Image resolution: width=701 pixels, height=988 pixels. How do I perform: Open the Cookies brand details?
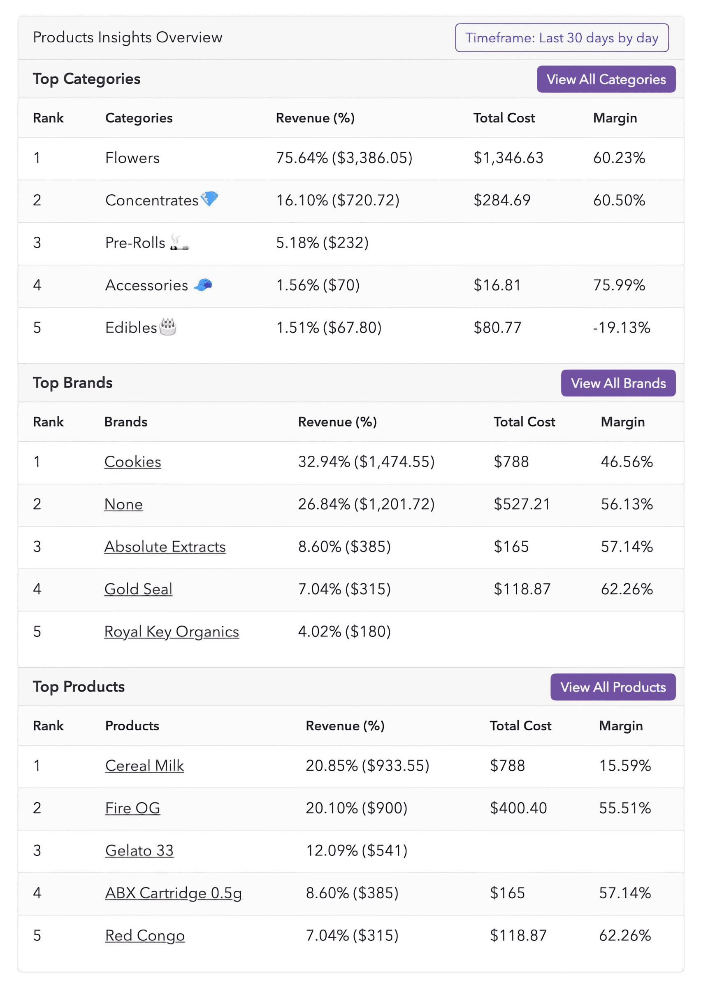point(132,461)
